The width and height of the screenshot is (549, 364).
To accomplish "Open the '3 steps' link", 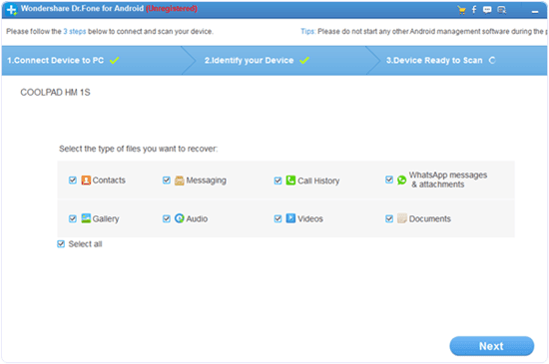I will (75, 32).
